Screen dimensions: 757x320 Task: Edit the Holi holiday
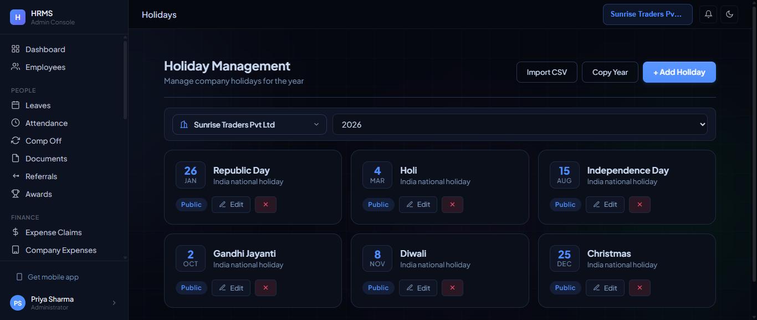(x=418, y=205)
